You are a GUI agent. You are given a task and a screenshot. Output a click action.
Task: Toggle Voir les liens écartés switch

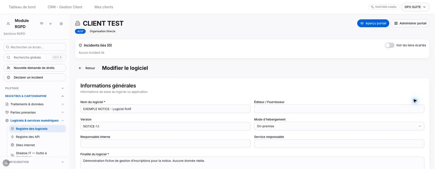tap(390, 45)
